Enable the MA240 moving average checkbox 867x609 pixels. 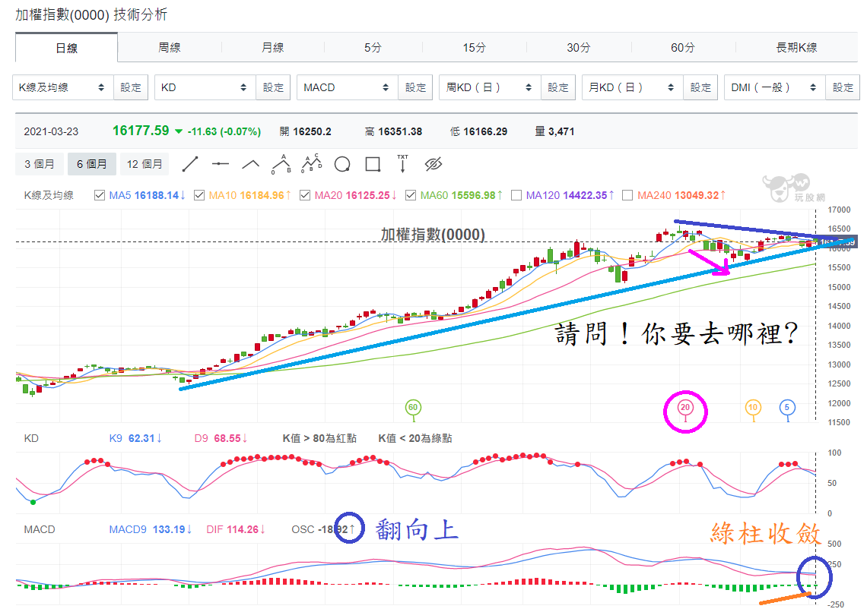click(x=627, y=195)
